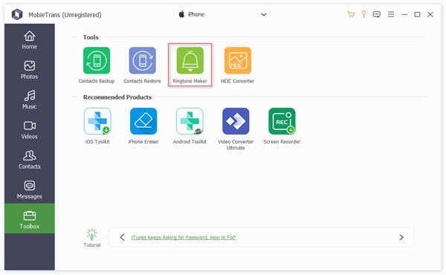Open iTunes Keeps Asking for Password link

[184, 237]
